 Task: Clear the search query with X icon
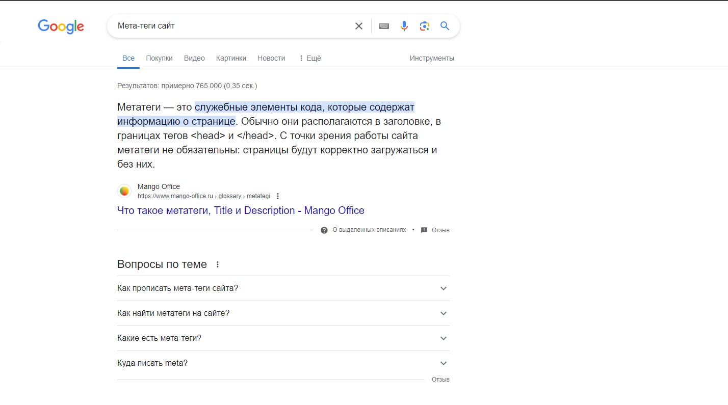point(359,26)
